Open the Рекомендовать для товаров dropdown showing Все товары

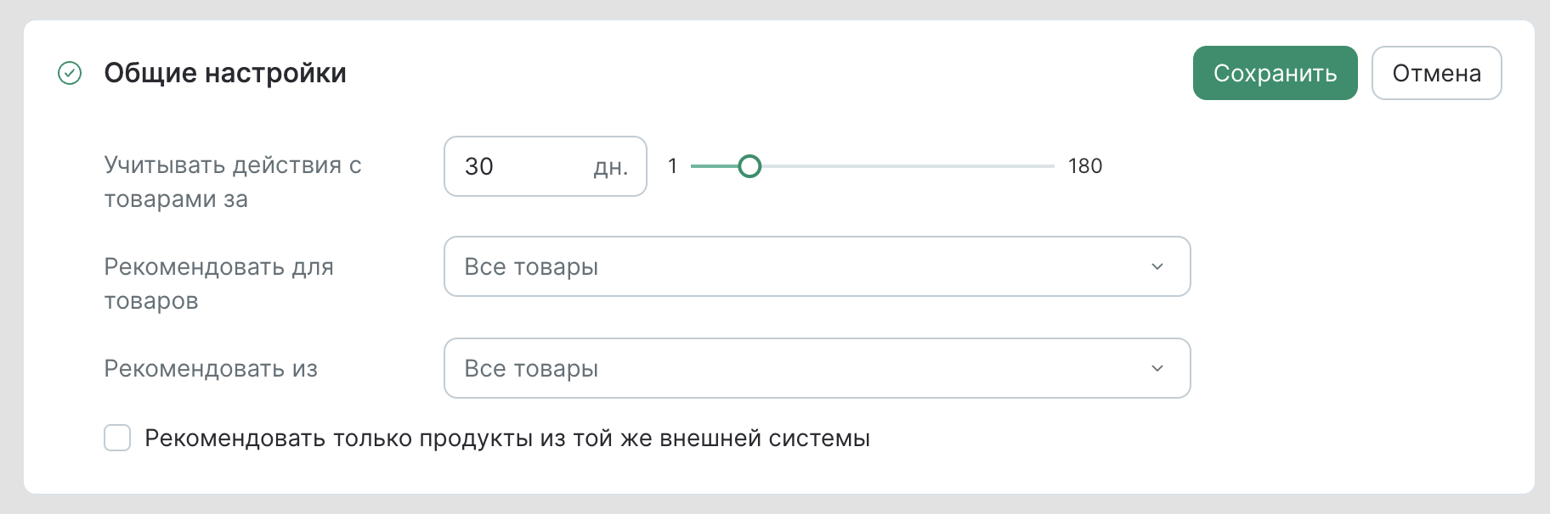point(816,267)
